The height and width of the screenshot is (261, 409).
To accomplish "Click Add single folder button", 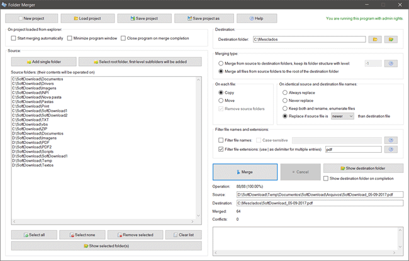I will click(x=43, y=62).
